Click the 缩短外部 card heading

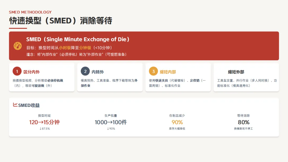tap(236, 72)
